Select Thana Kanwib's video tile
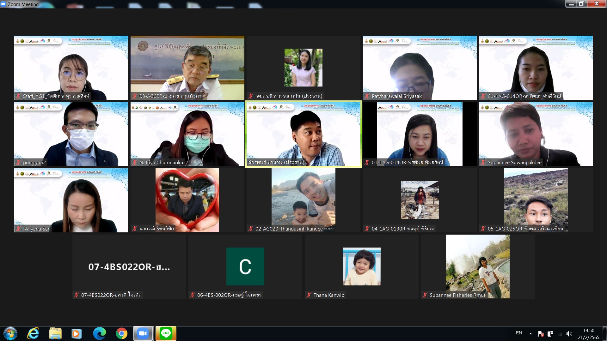 361,266
